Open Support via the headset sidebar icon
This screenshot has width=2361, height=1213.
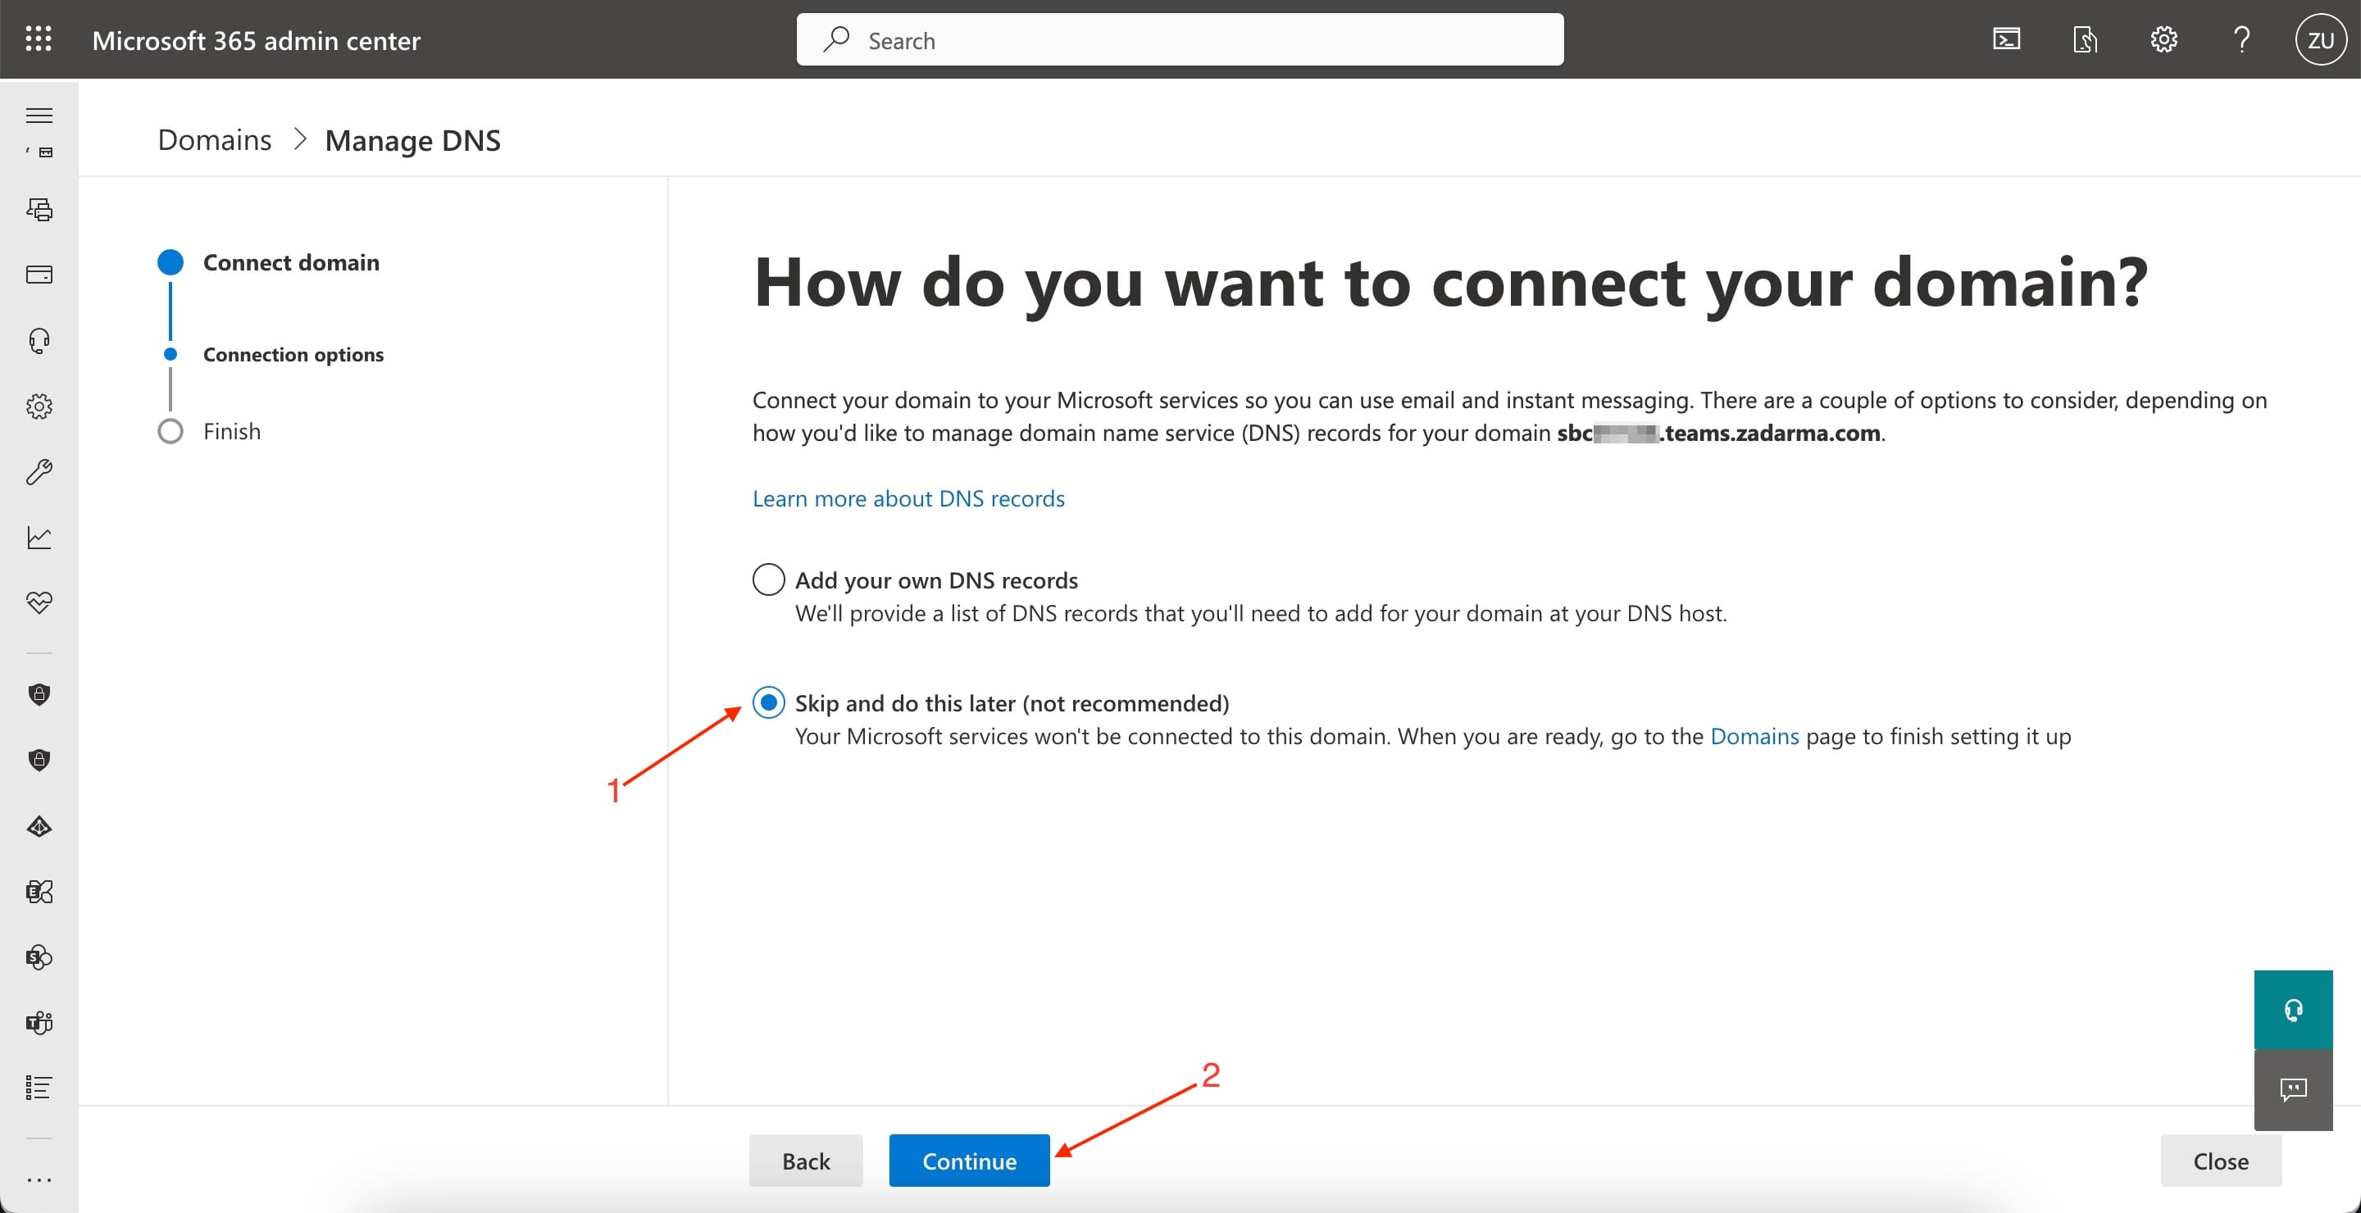[x=39, y=340]
